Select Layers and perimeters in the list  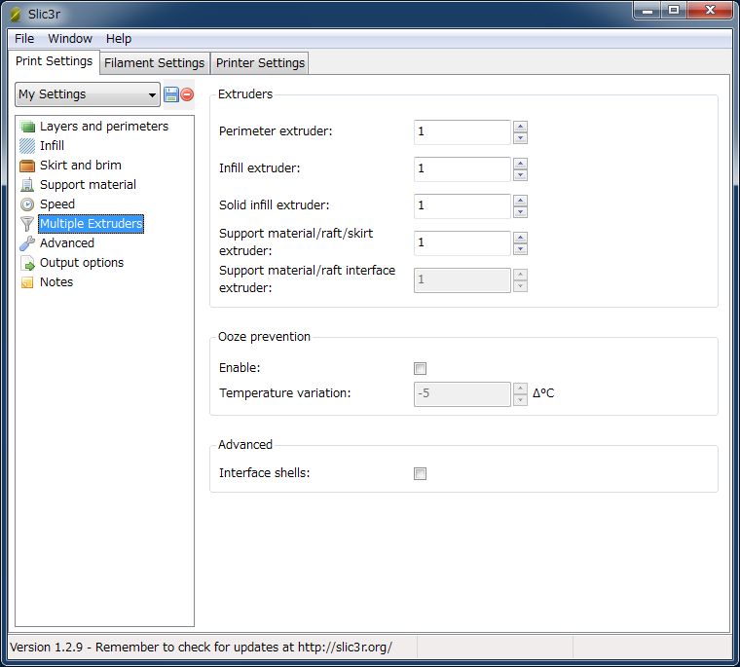[104, 127]
